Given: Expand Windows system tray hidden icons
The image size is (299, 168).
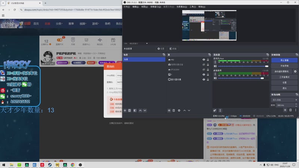Looking at the screenshot, I should click(261, 165).
